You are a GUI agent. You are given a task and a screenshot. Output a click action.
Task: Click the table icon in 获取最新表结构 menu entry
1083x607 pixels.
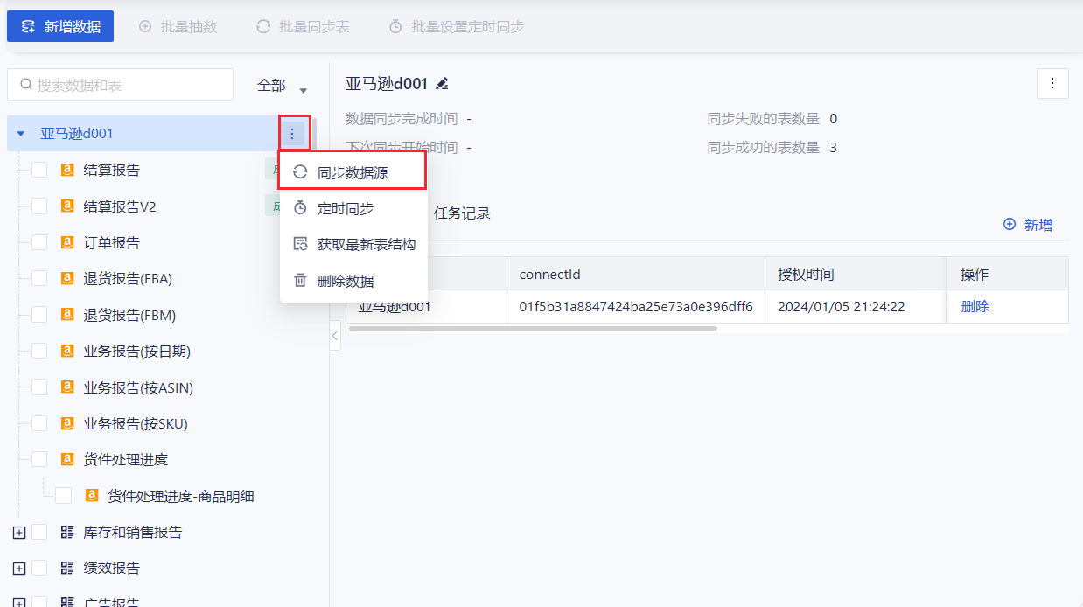(x=300, y=244)
